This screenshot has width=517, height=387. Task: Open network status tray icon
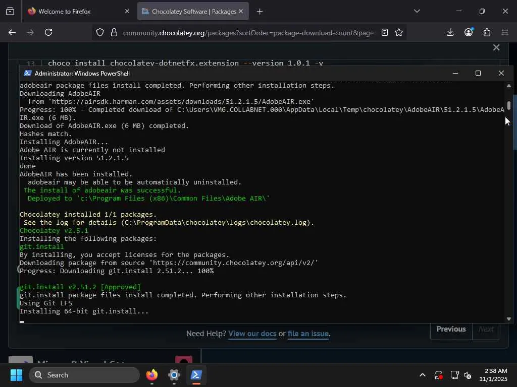pyautogui.click(x=454, y=375)
